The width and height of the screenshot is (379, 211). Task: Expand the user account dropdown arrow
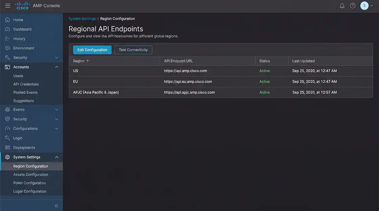click(372, 6)
